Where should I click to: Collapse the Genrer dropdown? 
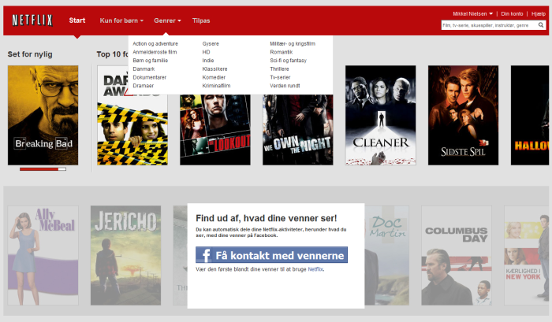[x=167, y=20]
